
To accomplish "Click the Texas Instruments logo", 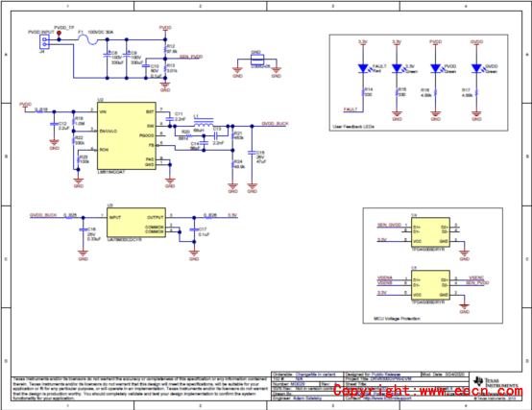I will coord(496,382).
